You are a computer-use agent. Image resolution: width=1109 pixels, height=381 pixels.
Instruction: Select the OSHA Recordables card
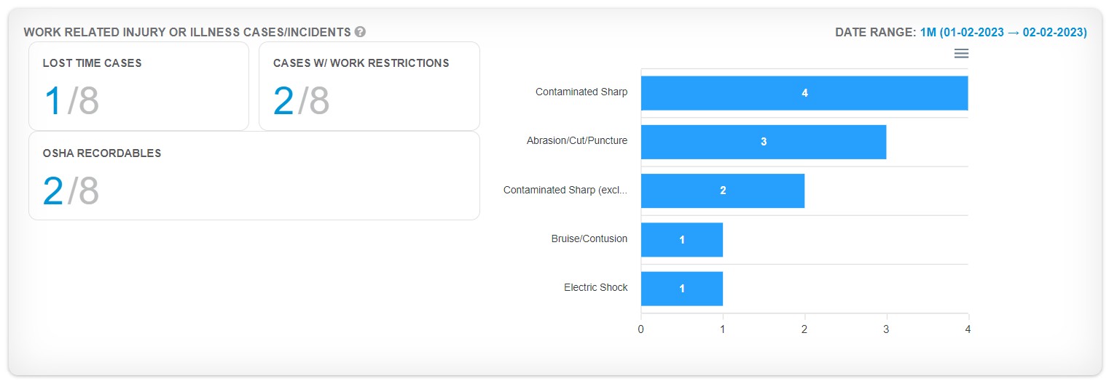pyautogui.click(x=254, y=175)
